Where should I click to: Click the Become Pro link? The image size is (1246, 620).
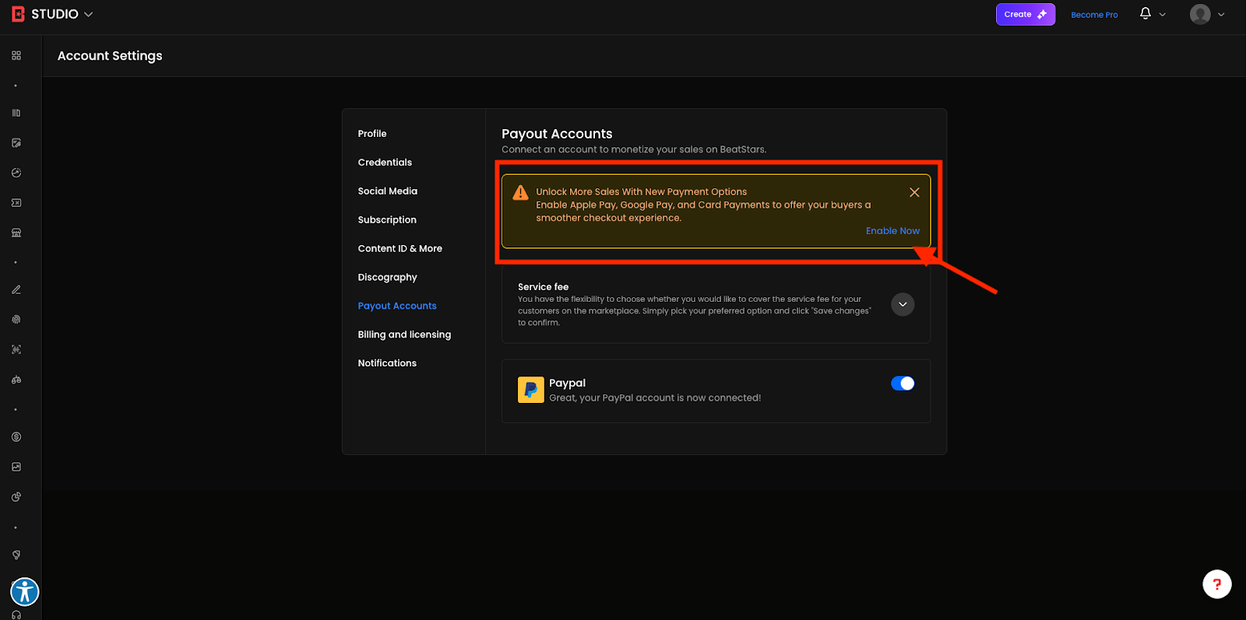(x=1094, y=15)
